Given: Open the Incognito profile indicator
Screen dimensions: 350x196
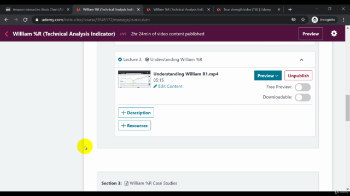Looking at the screenshot, I should (323, 20).
